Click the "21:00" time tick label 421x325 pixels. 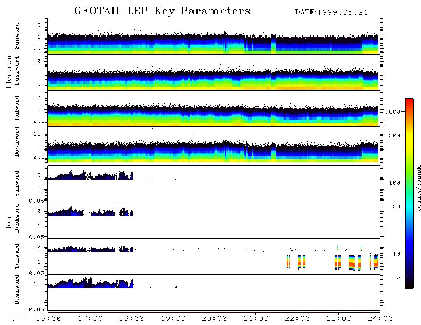(x=256, y=319)
